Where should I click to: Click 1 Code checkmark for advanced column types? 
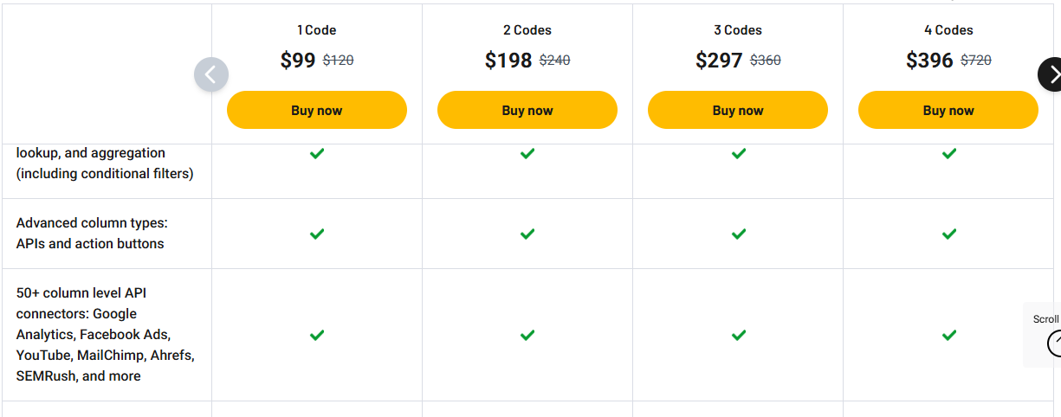(317, 234)
